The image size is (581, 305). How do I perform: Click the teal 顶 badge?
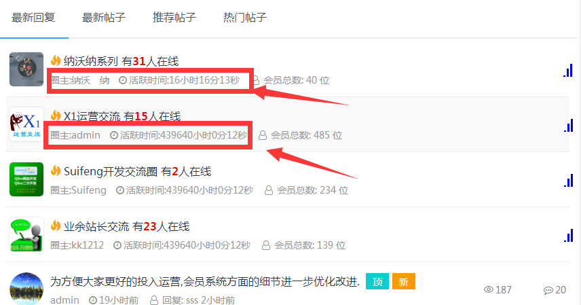(377, 281)
